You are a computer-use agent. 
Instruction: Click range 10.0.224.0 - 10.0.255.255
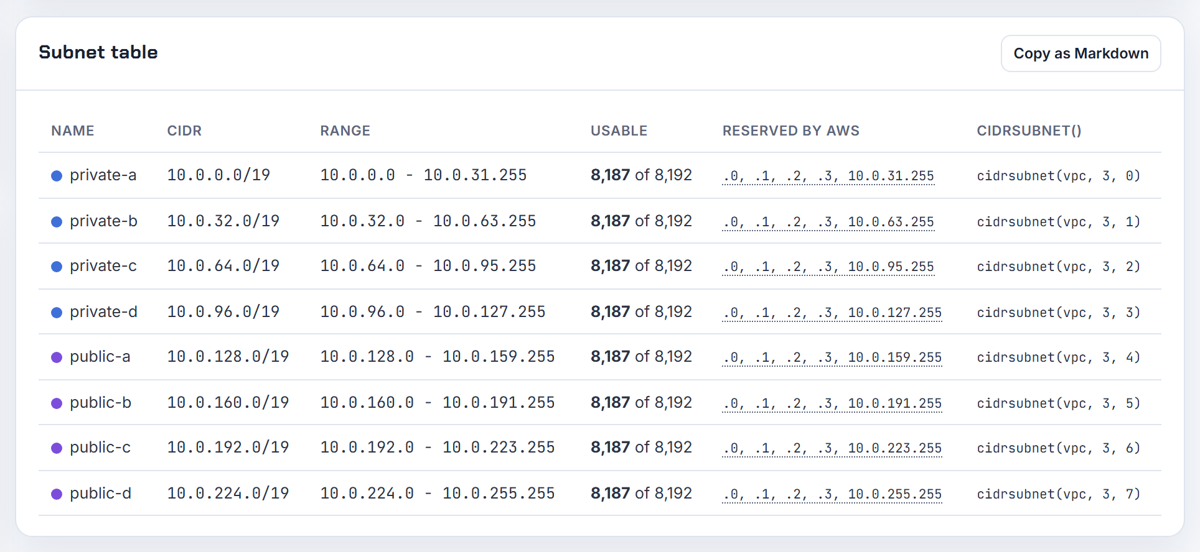click(438, 494)
